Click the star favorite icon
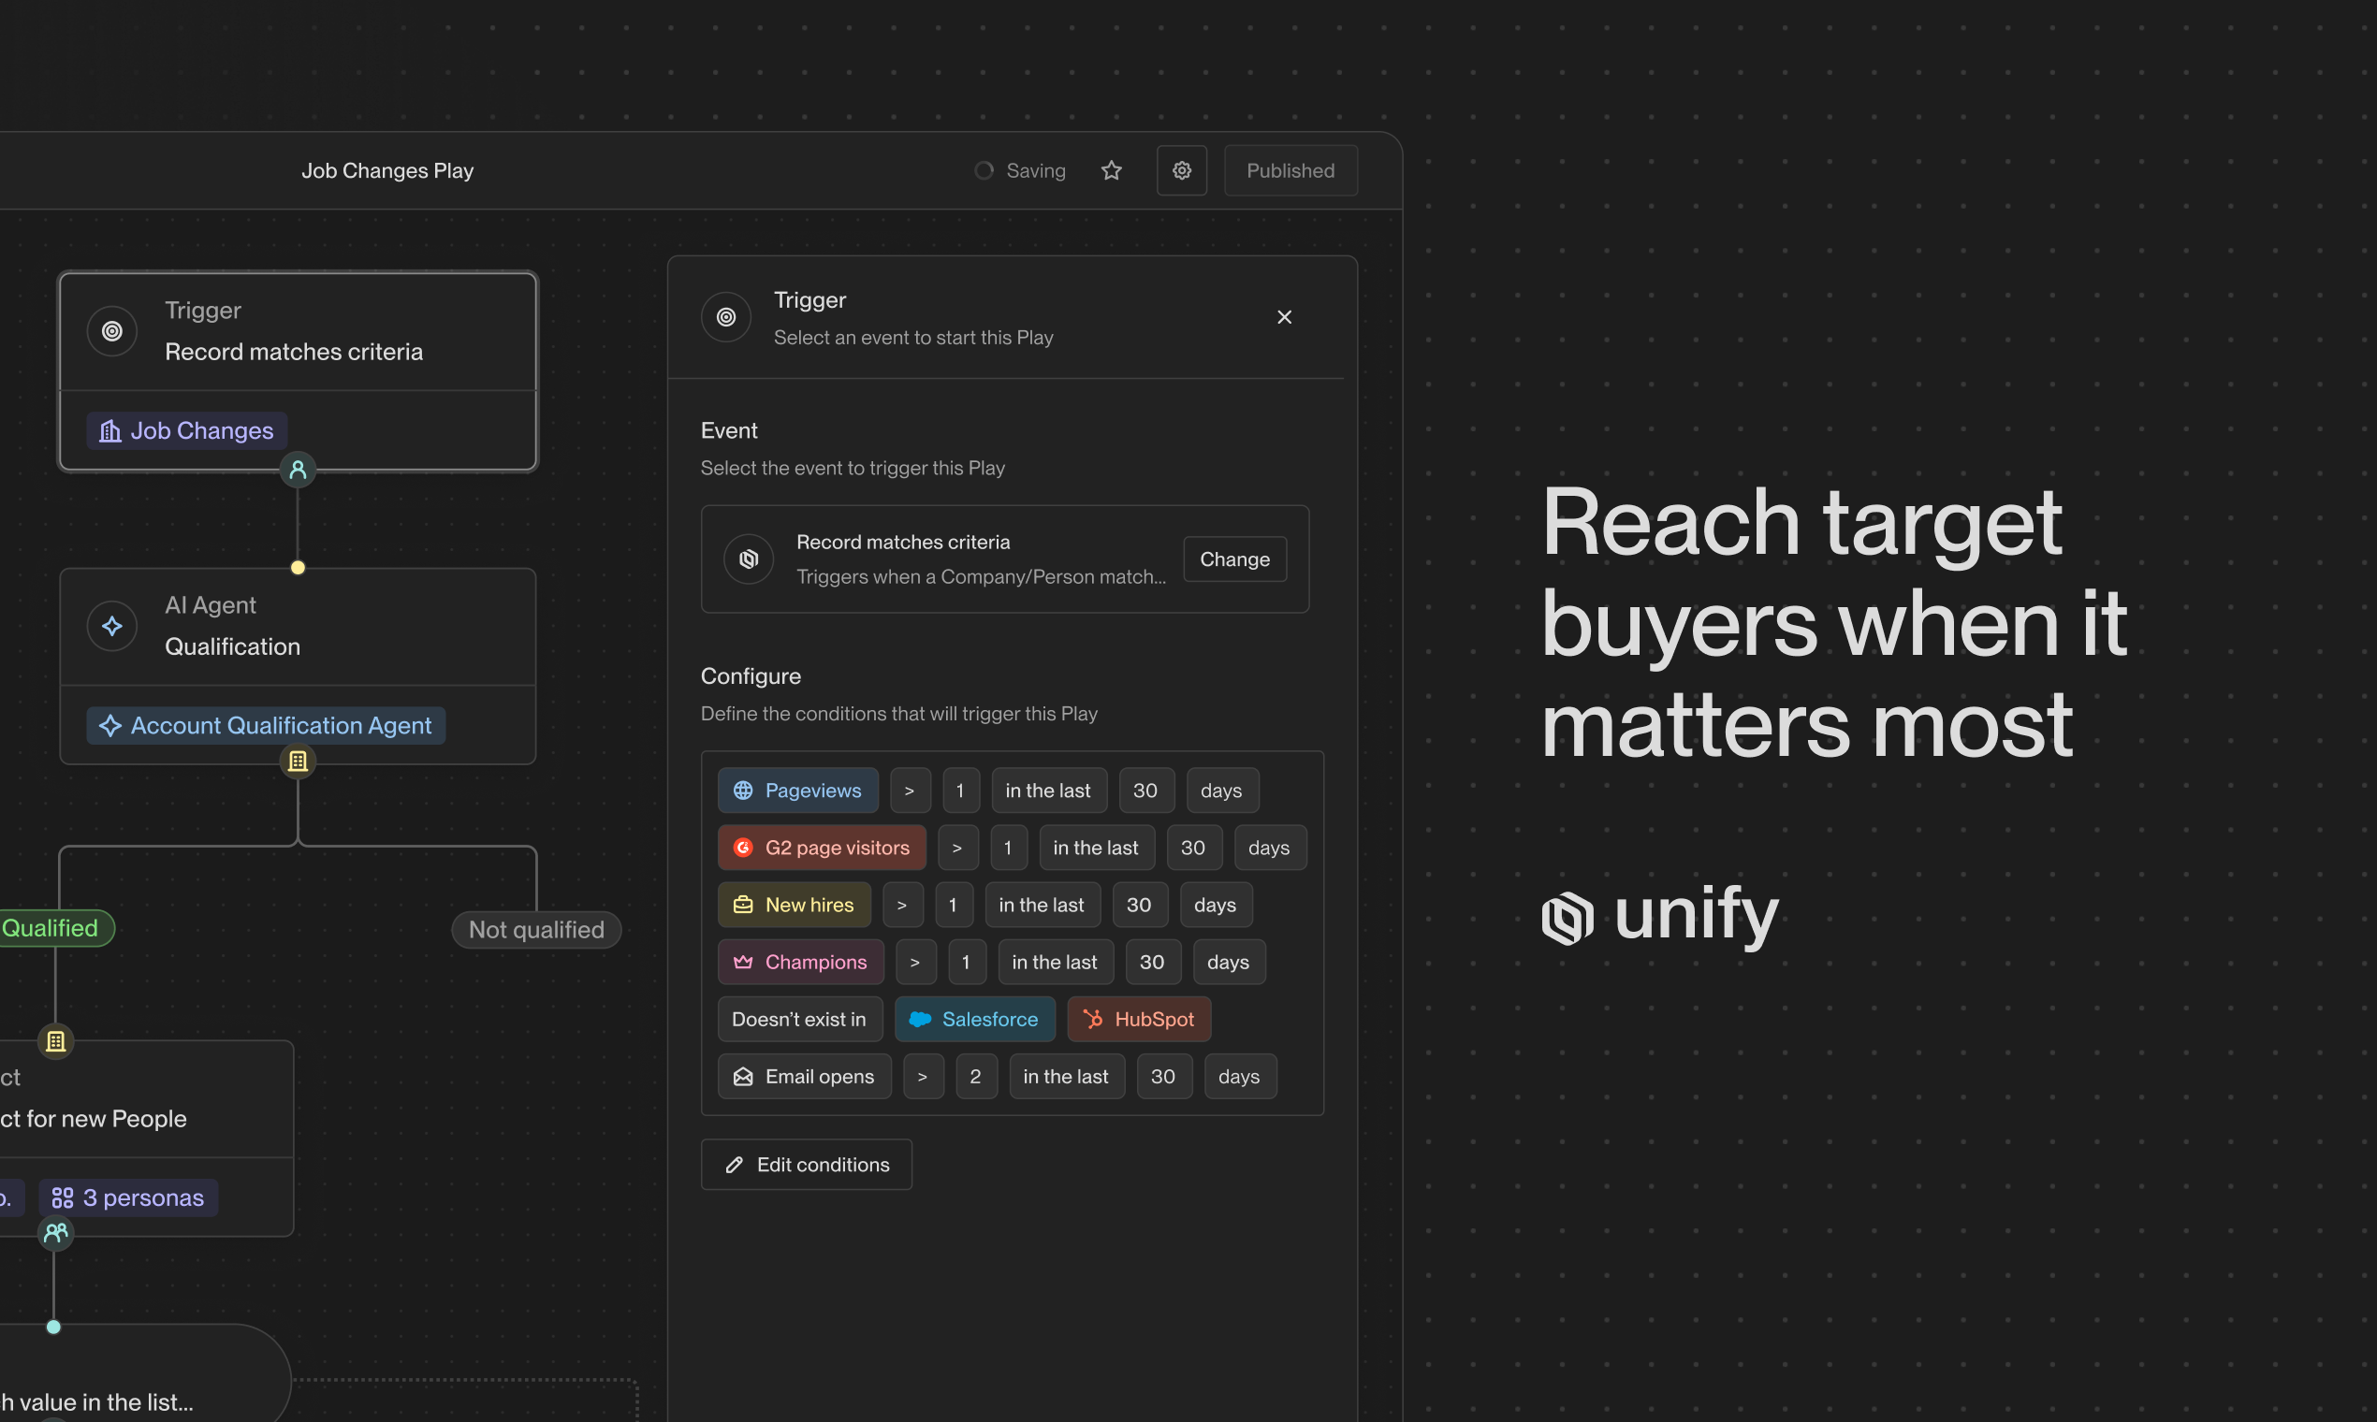2377x1422 pixels. tap(1111, 170)
